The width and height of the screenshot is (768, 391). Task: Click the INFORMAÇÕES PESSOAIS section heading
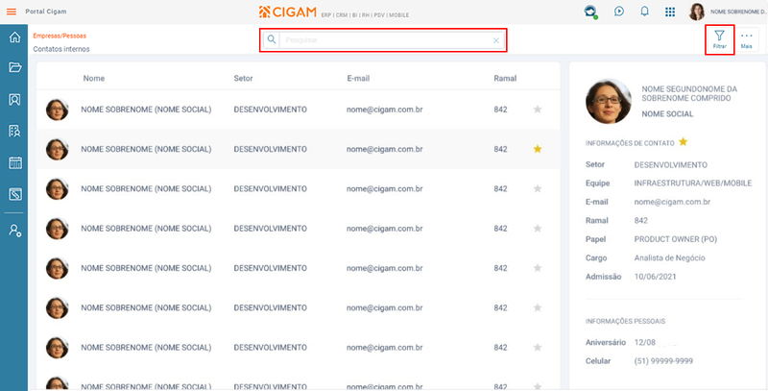point(625,322)
